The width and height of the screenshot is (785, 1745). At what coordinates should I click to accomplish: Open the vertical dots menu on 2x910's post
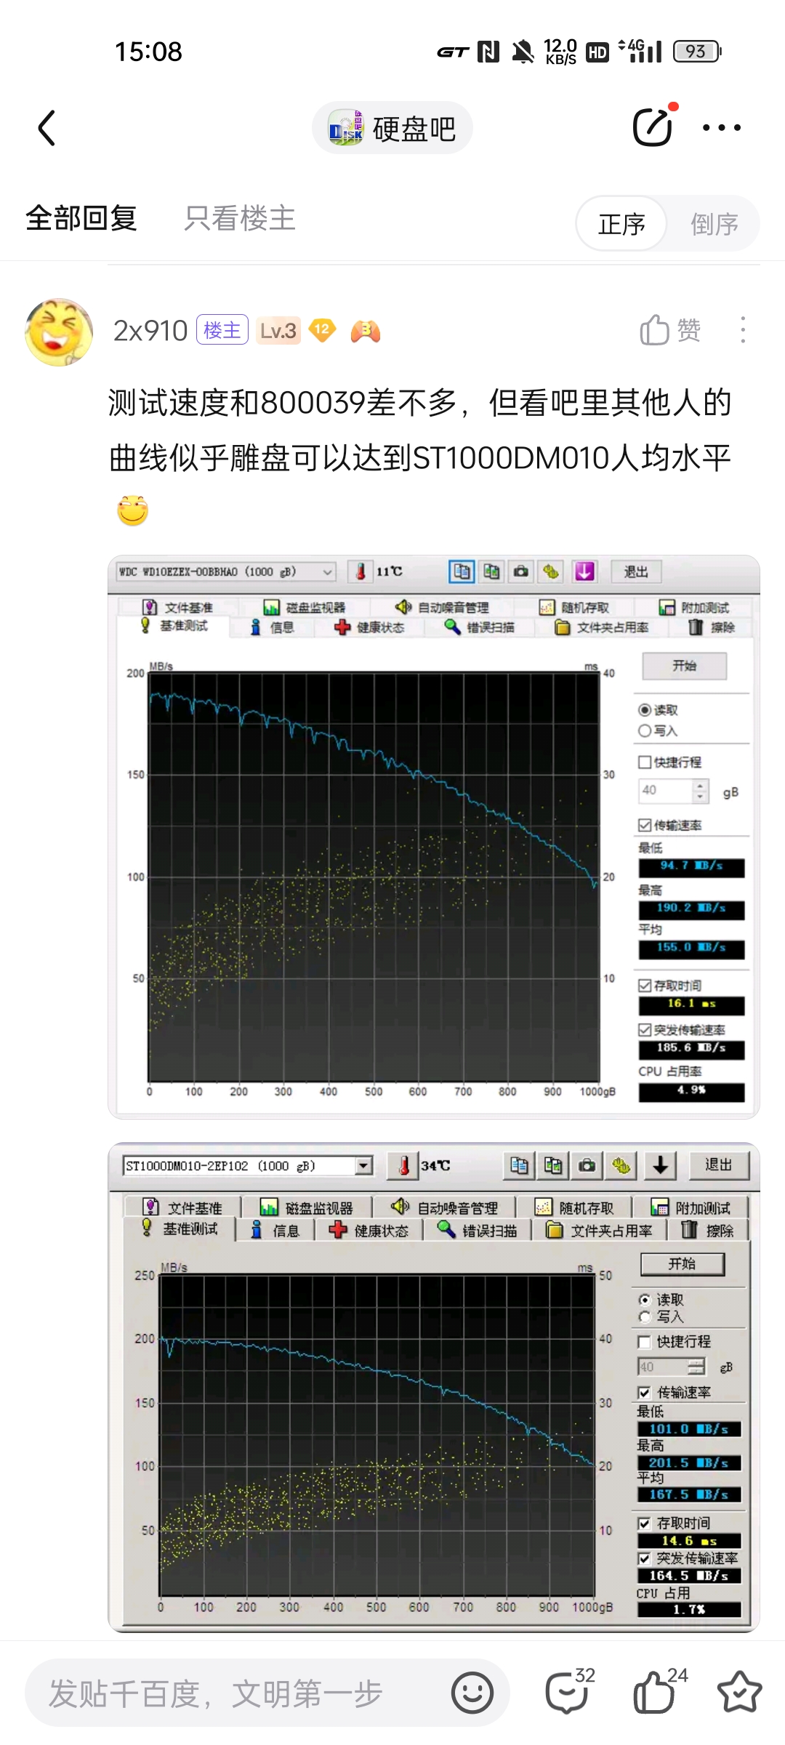[x=742, y=330]
